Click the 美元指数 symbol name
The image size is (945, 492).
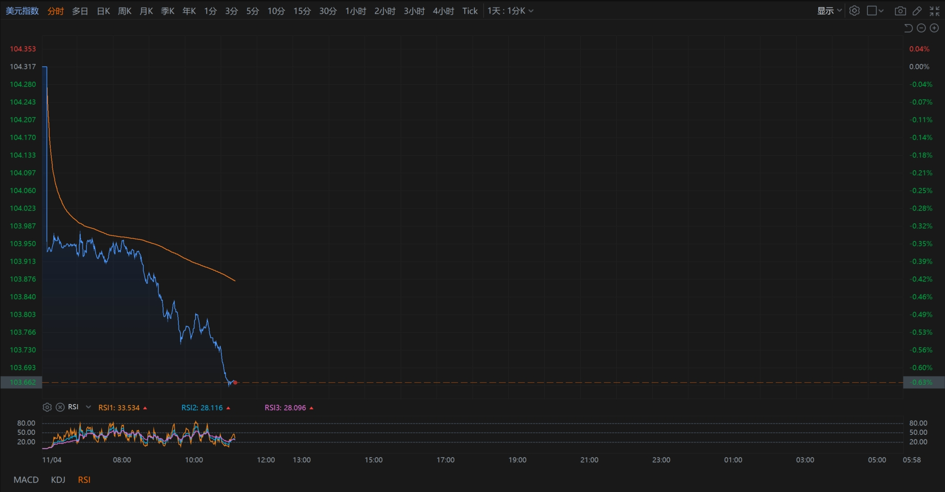pos(22,11)
